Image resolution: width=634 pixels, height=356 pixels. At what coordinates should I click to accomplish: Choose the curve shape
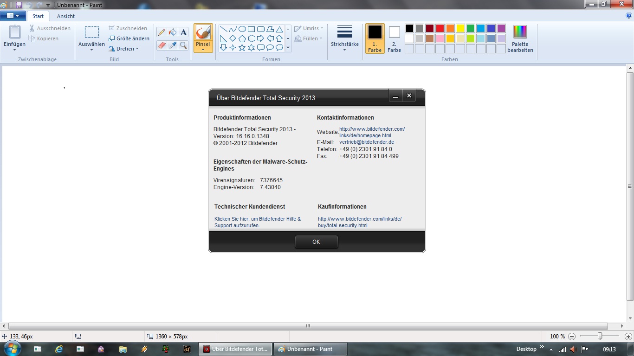coord(233,29)
